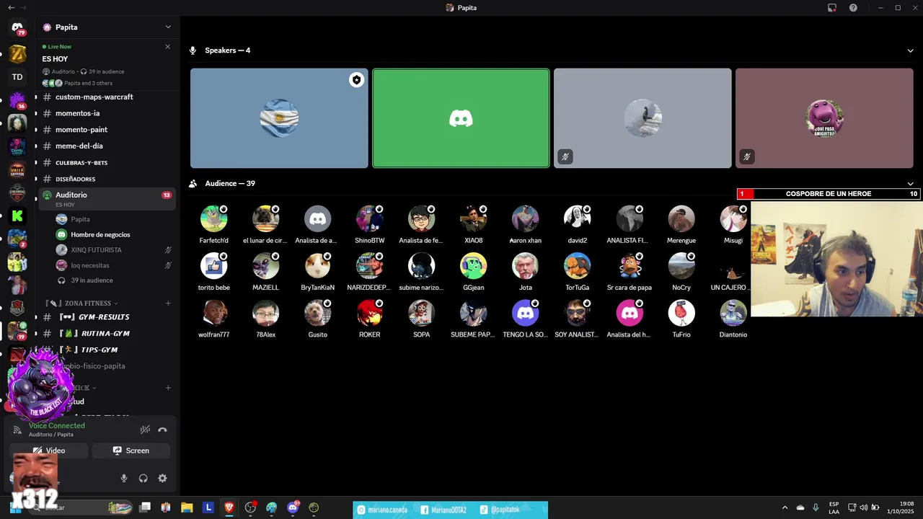Open the server icon with 16 badge
The image size is (923, 519).
tap(17, 100)
